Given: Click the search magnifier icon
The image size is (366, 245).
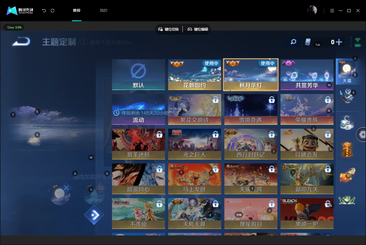Looking at the screenshot, I should pyautogui.click(x=293, y=42).
